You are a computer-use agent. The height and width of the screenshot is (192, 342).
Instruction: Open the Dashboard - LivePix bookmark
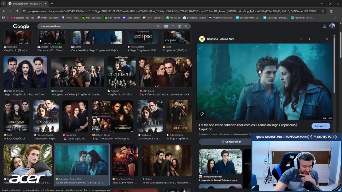(x=194, y=18)
